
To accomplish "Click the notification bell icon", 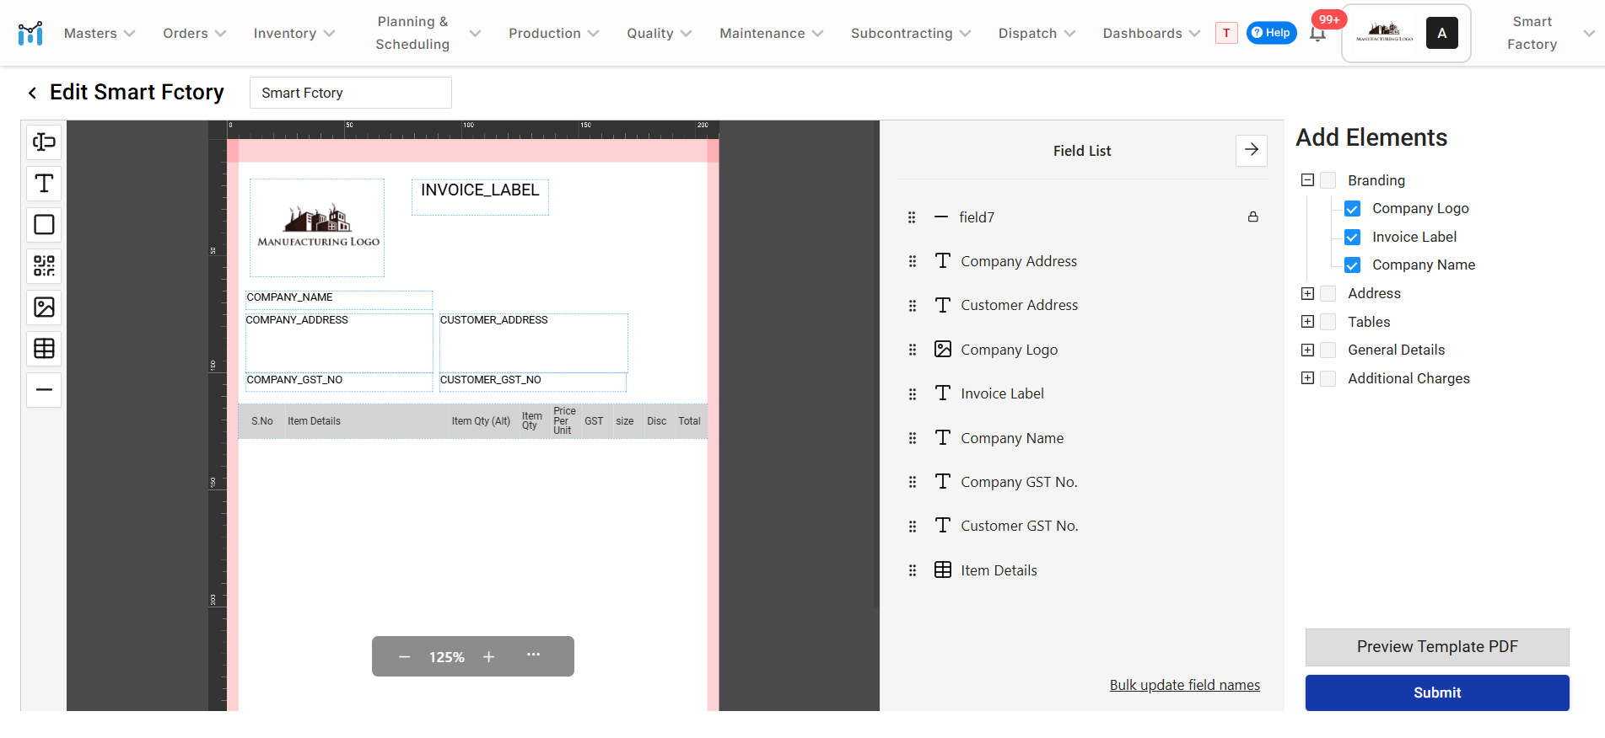I will click(1317, 34).
